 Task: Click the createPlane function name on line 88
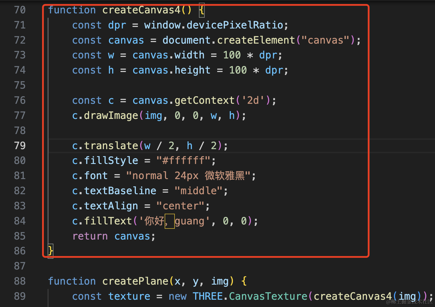point(135,281)
